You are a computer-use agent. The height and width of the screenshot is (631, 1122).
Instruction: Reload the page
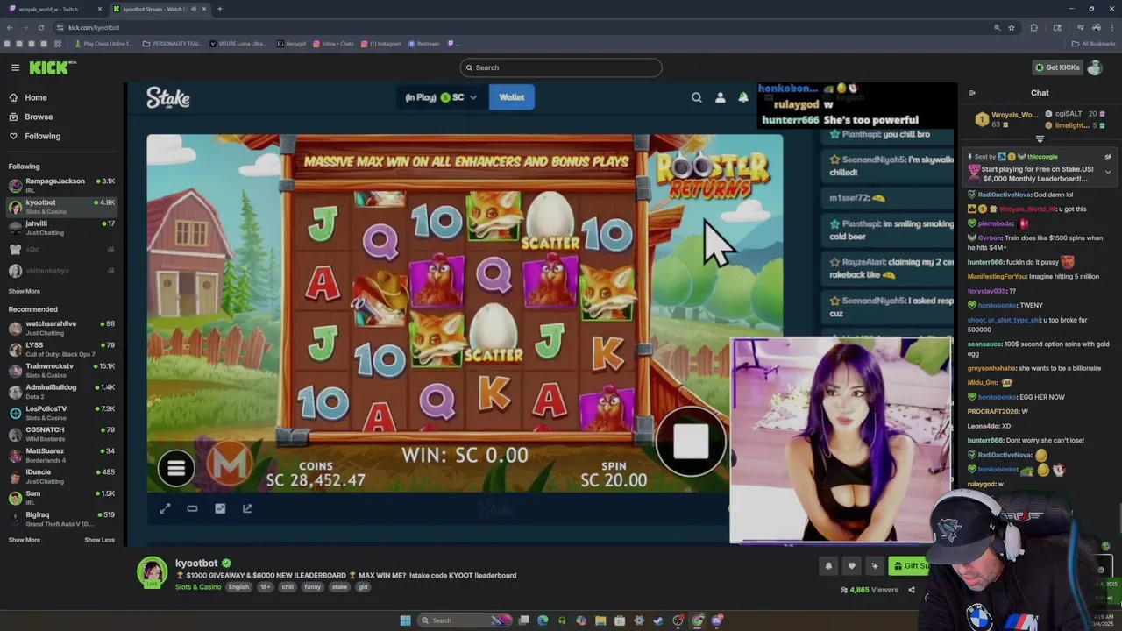point(40,27)
